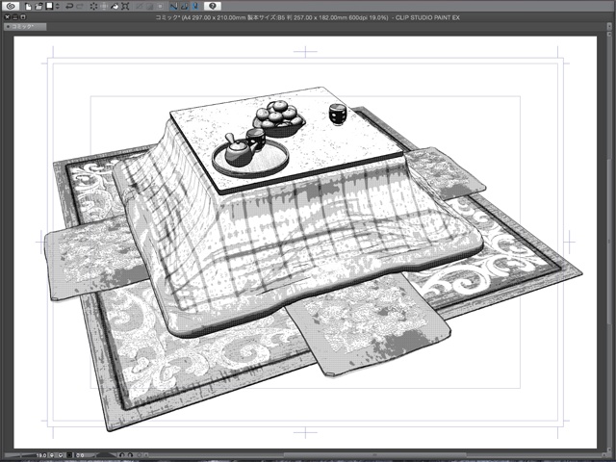Screen dimensions: 616x462
Task: Click the Deselect icon in command bar
Action: tap(139, 7)
